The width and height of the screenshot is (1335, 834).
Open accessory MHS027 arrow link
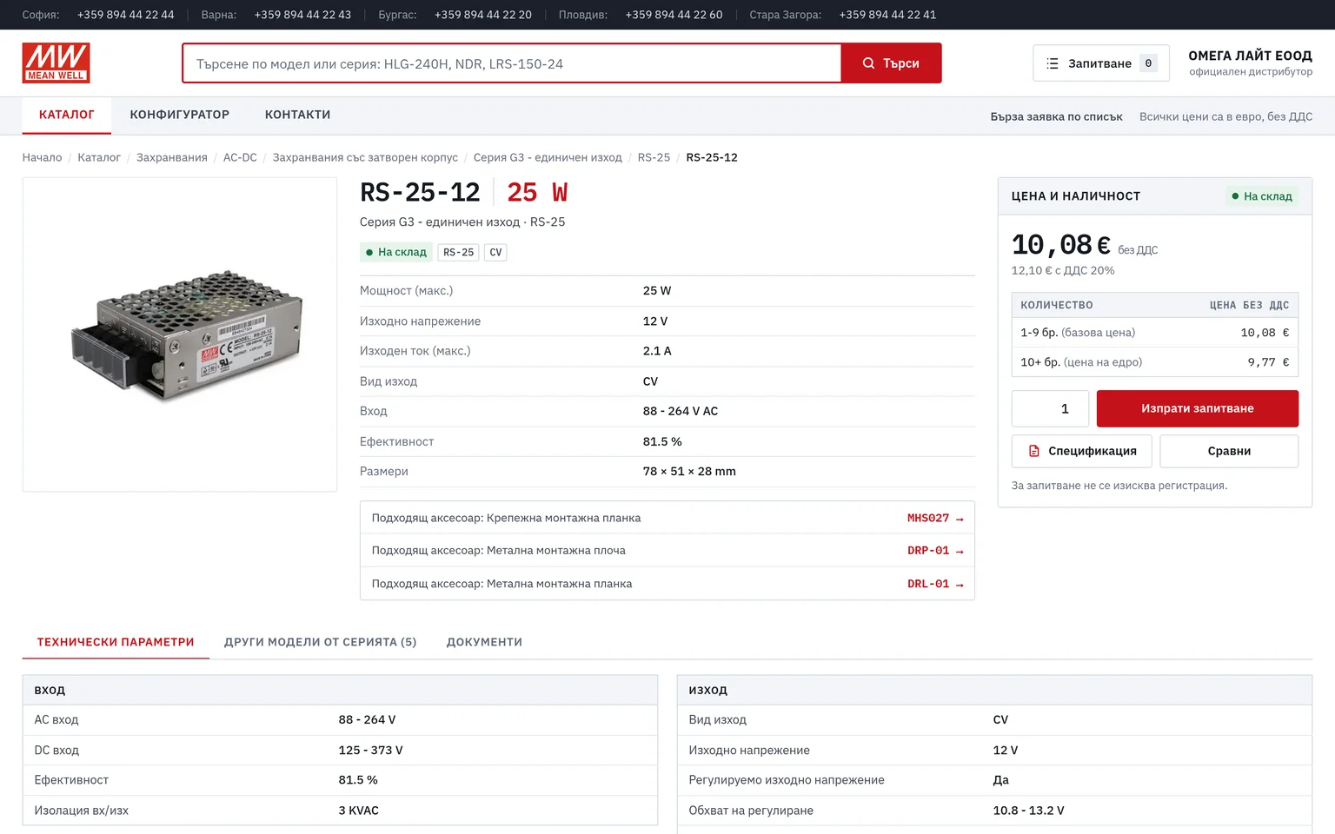(x=935, y=519)
